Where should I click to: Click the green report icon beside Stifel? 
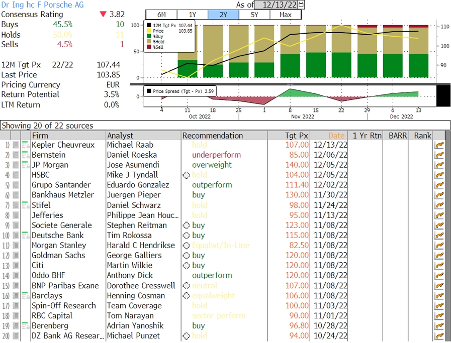26,205
